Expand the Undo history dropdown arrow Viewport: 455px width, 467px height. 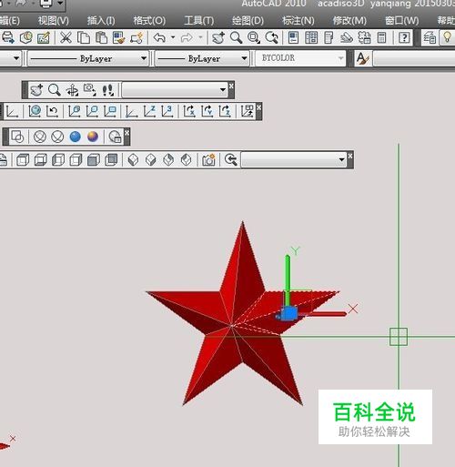click(173, 37)
